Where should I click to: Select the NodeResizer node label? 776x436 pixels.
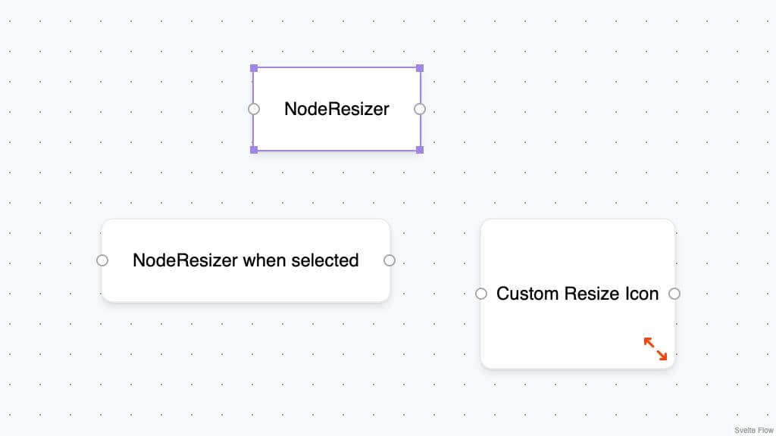336,109
